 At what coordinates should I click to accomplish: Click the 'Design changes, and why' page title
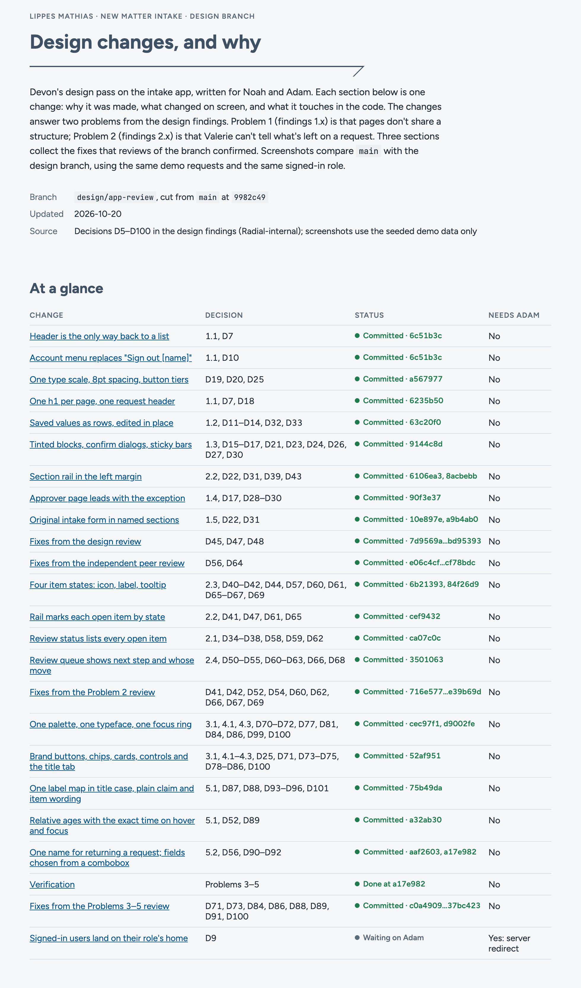pyautogui.click(x=145, y=42)
